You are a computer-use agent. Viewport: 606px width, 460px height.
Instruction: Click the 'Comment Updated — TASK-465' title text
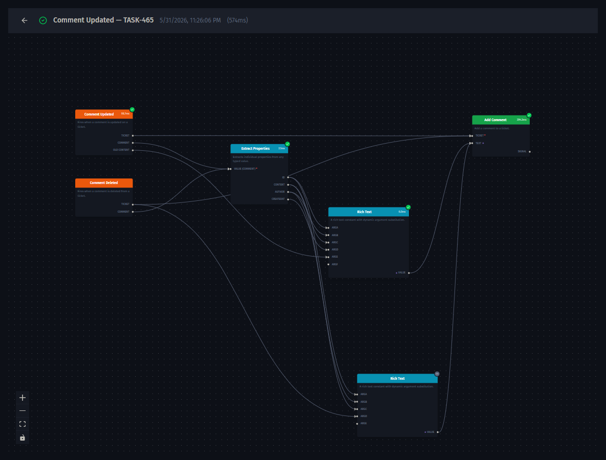pos(103,20)
